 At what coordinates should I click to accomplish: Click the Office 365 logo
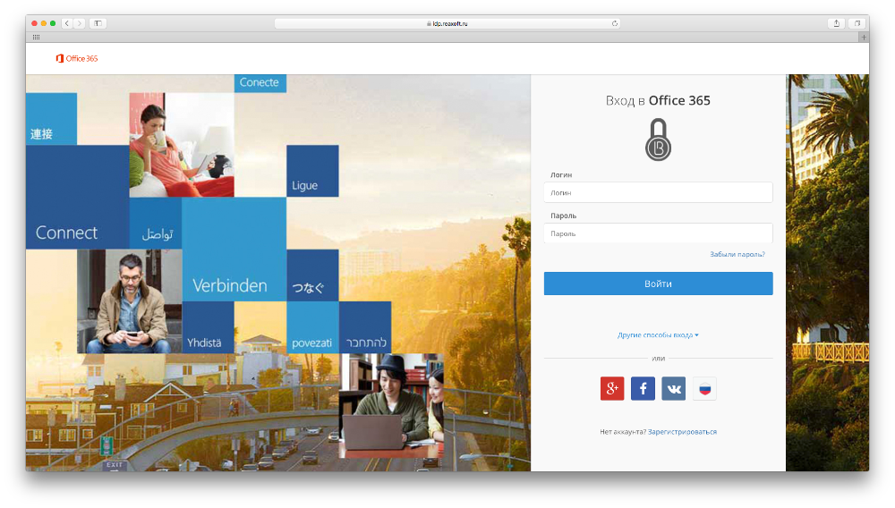tap(76, 59)
